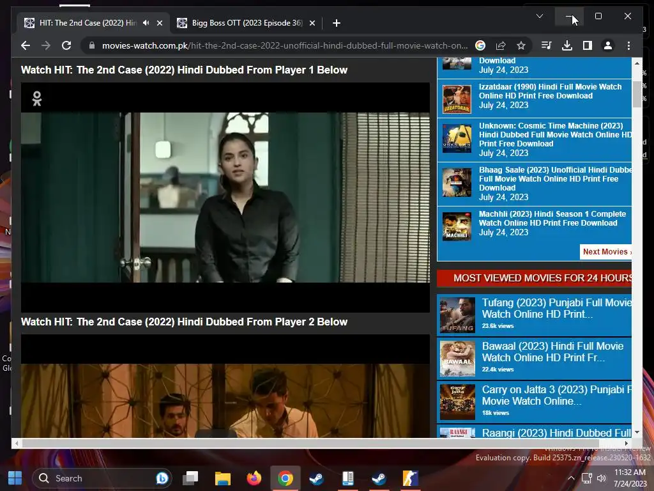
Task: Open Bhaag Saale (2023) movie link
Action: coord(555,179)
